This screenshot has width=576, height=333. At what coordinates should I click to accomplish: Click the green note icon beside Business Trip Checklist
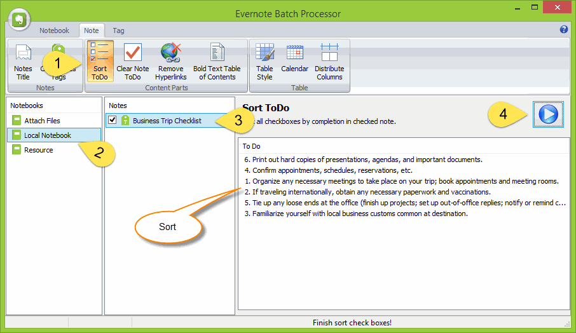coord(125,120)
